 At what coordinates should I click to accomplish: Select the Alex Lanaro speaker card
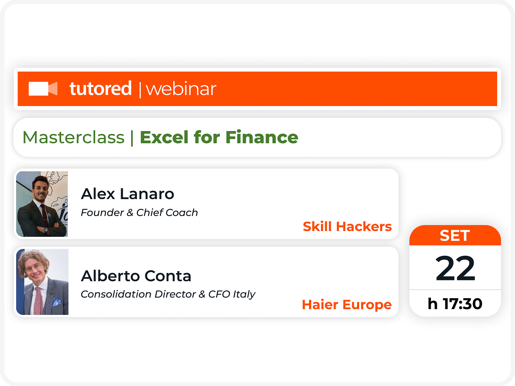tap(206, 204)
